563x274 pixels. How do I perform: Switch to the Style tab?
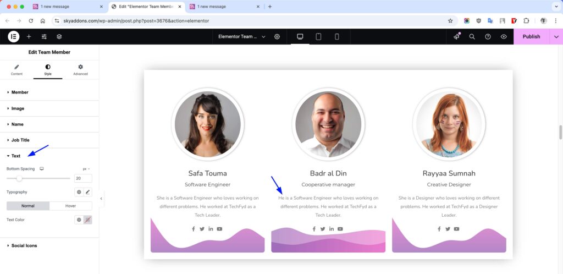pos(48,70)
